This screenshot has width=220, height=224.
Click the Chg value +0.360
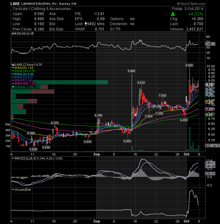pos(197,19)
